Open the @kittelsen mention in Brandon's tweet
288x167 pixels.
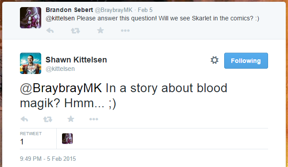[x=60, y=18]
